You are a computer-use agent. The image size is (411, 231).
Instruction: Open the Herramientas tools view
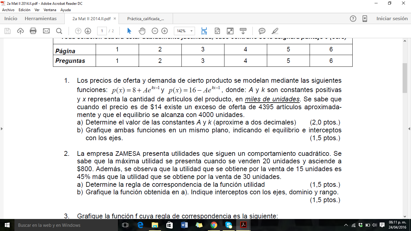(x=41, y=19)
